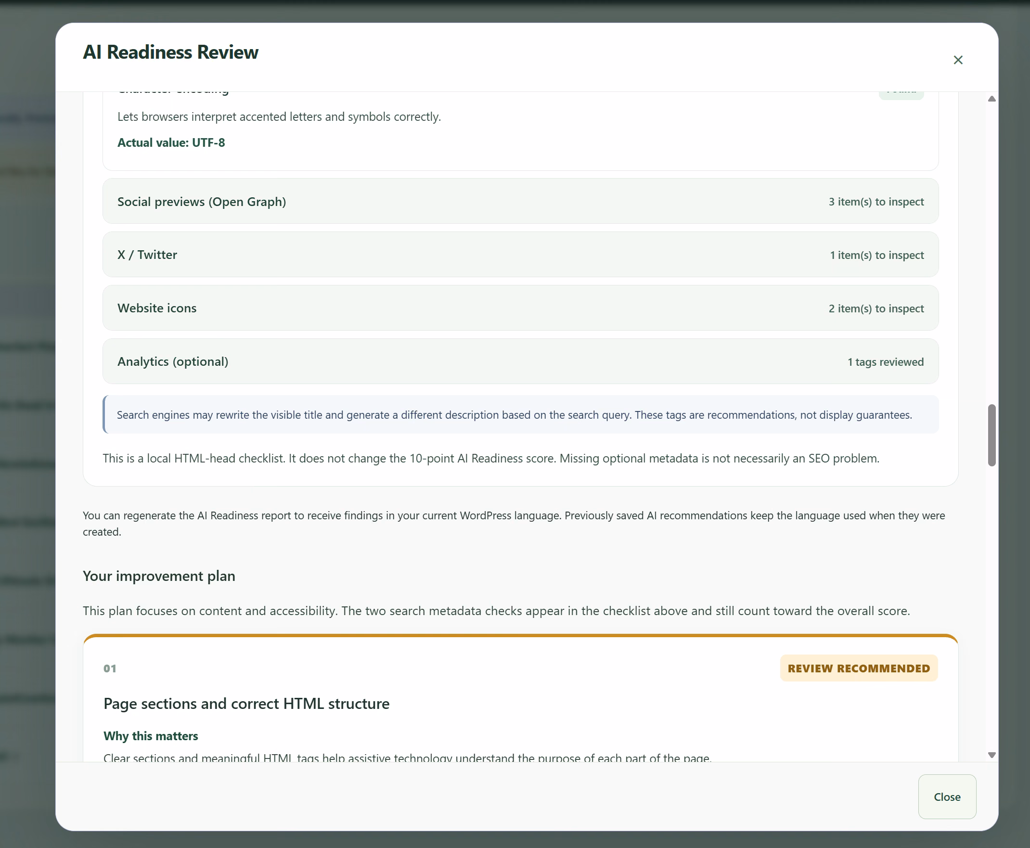The height and width of the screenshot is (848, 1030).
Task: Click the REVIEW RECOMMENDED badge
Action: [x=859, y=668]
